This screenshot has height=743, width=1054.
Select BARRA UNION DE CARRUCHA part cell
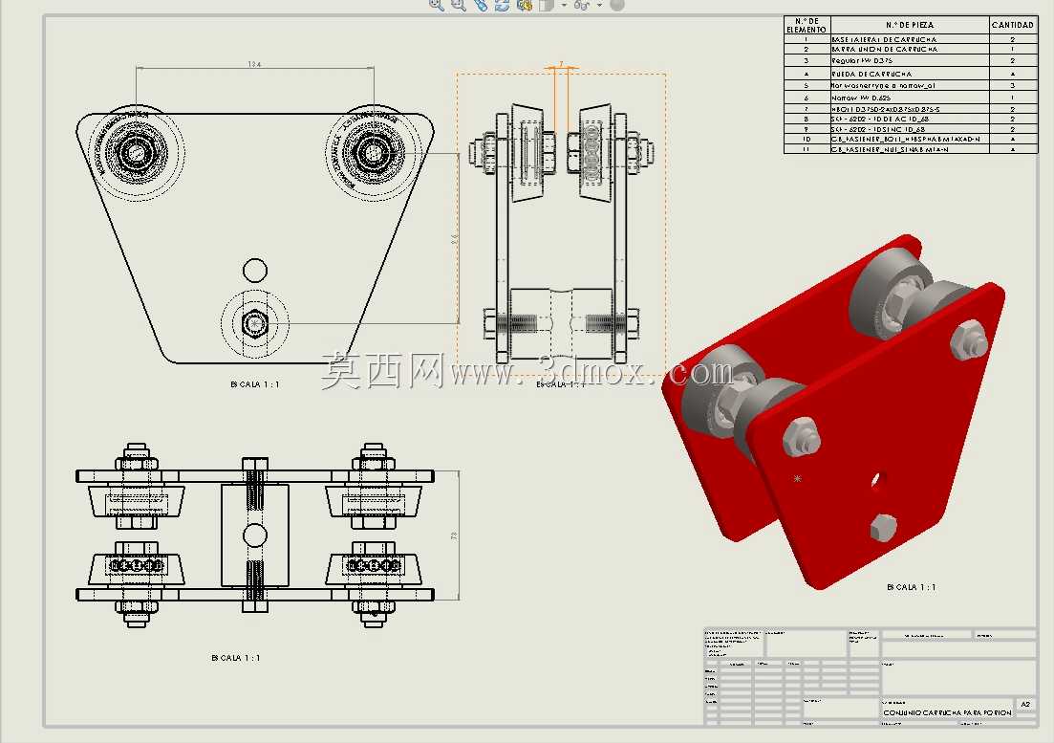910,49
